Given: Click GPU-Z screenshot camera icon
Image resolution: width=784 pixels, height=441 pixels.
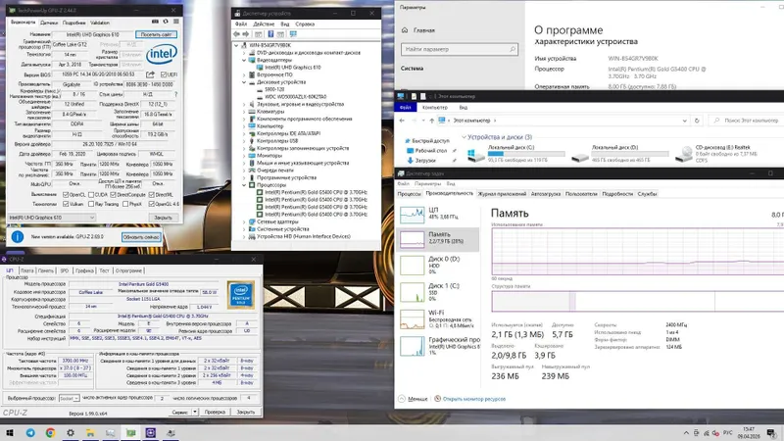Looking at the screenshot, I should click(155, 22).
